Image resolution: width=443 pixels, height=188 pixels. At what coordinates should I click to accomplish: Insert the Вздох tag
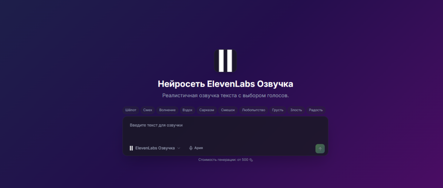(187, 110)
